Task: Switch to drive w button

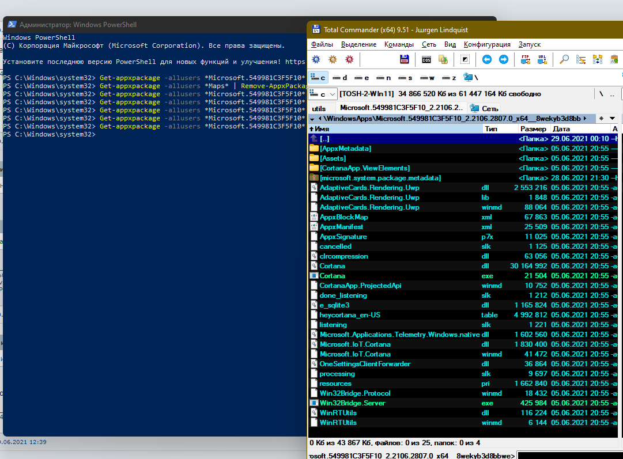Action: tap(427, 78)
